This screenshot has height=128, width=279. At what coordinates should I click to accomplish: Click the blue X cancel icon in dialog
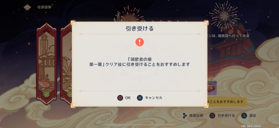pyautogui.click(x=140, y=98)
